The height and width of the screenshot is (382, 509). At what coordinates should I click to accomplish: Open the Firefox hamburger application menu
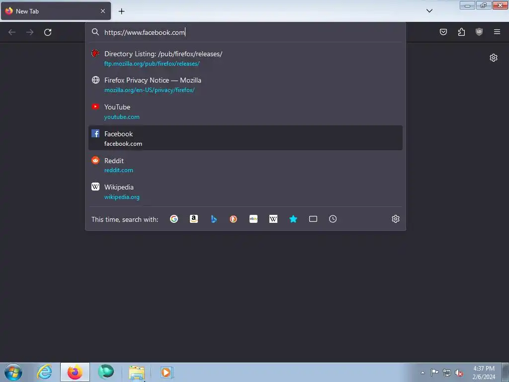[x=497, y=32]
